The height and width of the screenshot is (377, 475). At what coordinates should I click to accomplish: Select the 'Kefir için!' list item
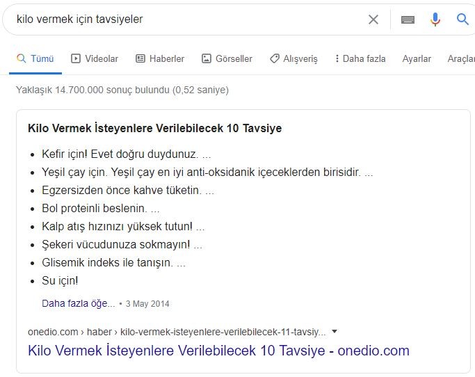click(x=127, y=154)
